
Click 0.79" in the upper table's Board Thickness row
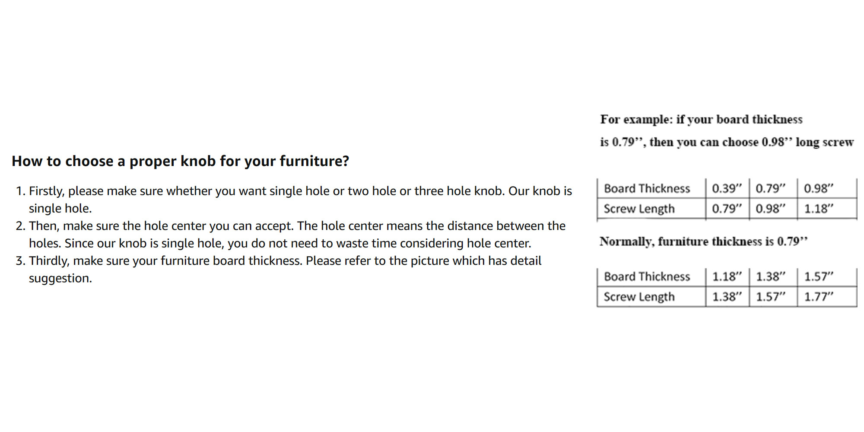coord(770,189)
